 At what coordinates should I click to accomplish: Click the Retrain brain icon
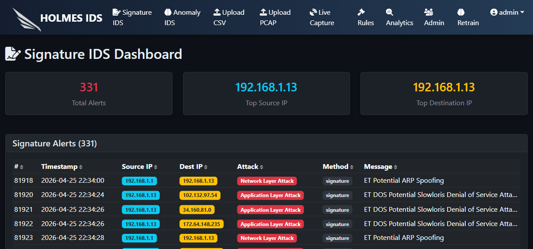tap(461, 13)
